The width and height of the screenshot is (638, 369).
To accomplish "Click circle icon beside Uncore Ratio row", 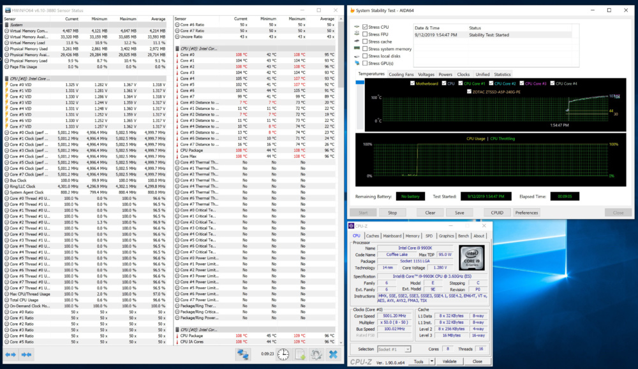I will coord(177,36).
